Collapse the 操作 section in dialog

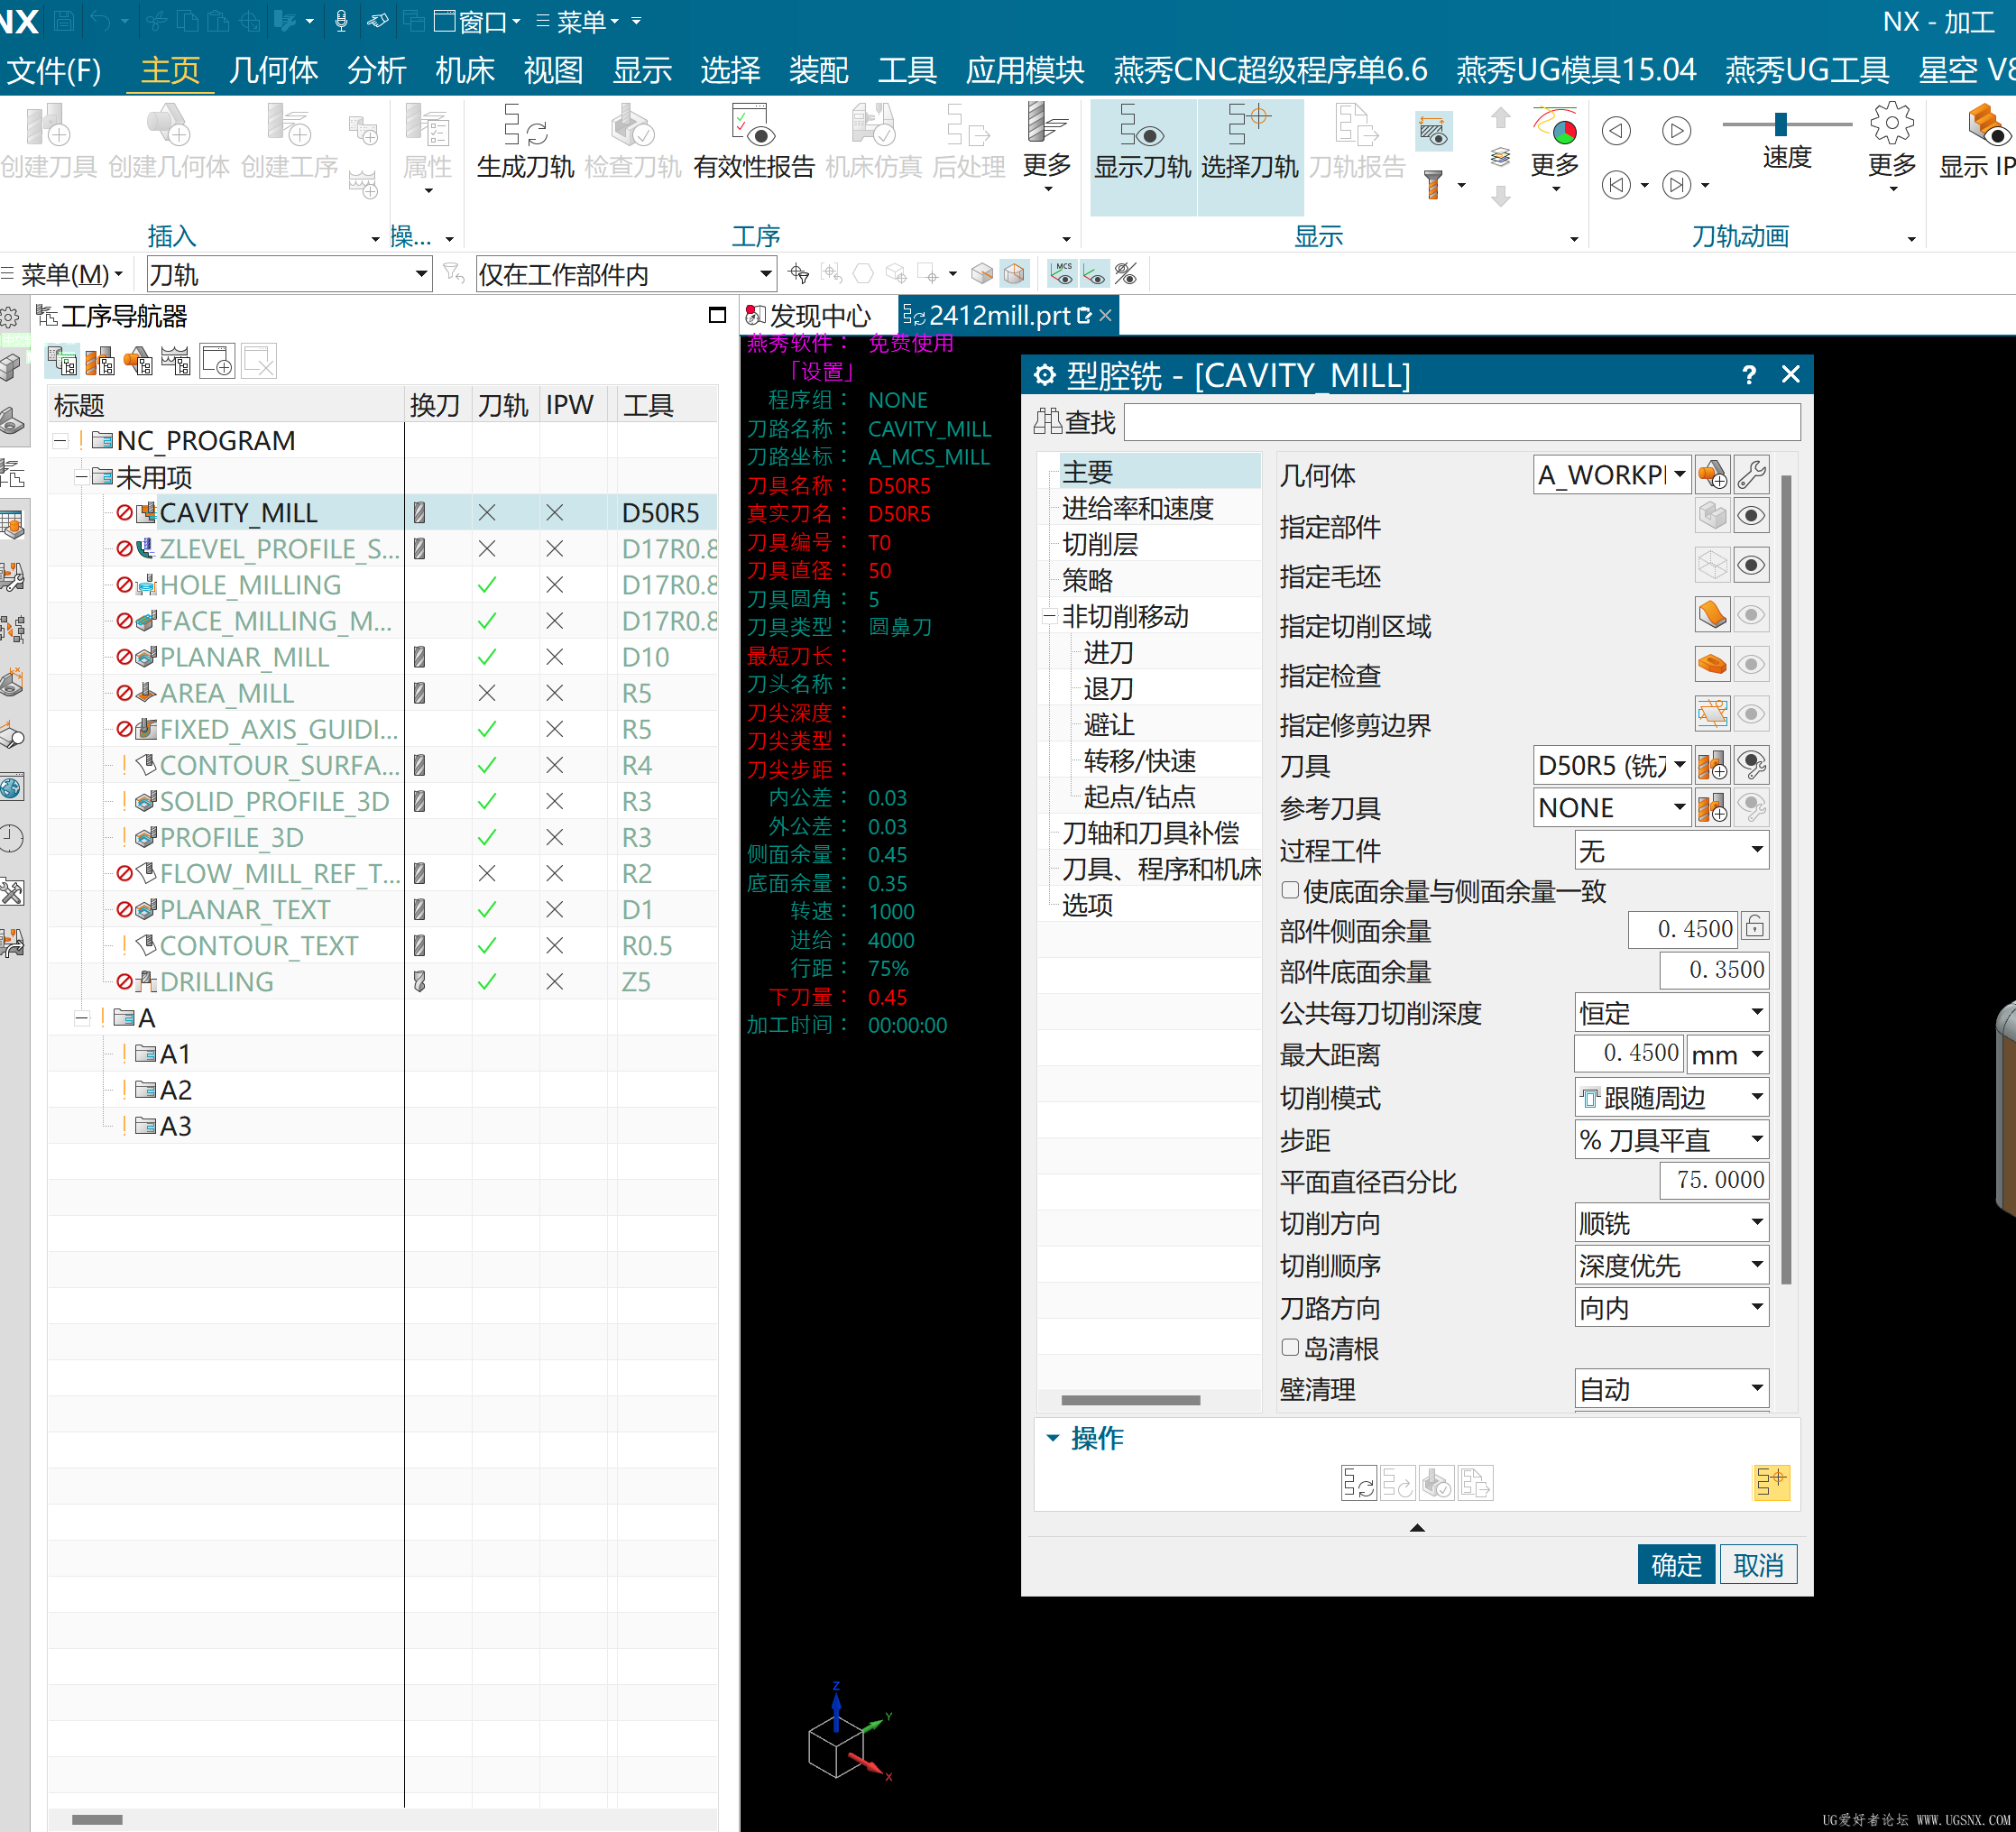1053,1437
